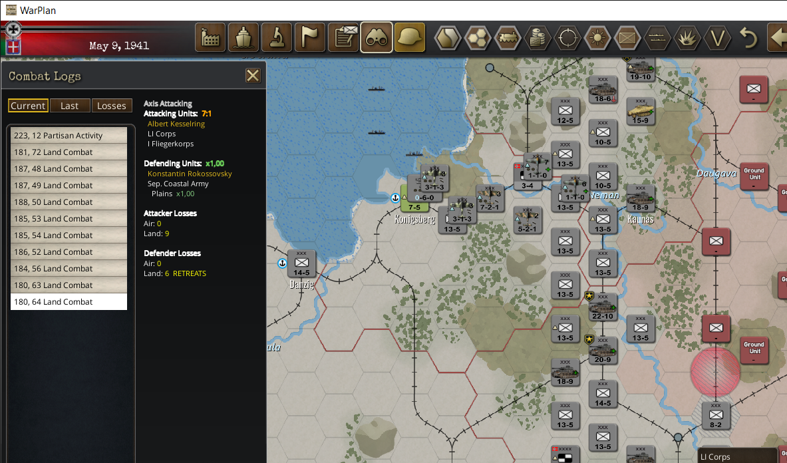The image size is (787, 463).
Task: Click the LI Corps label bottom right
Action: click(x=715, y=456)
